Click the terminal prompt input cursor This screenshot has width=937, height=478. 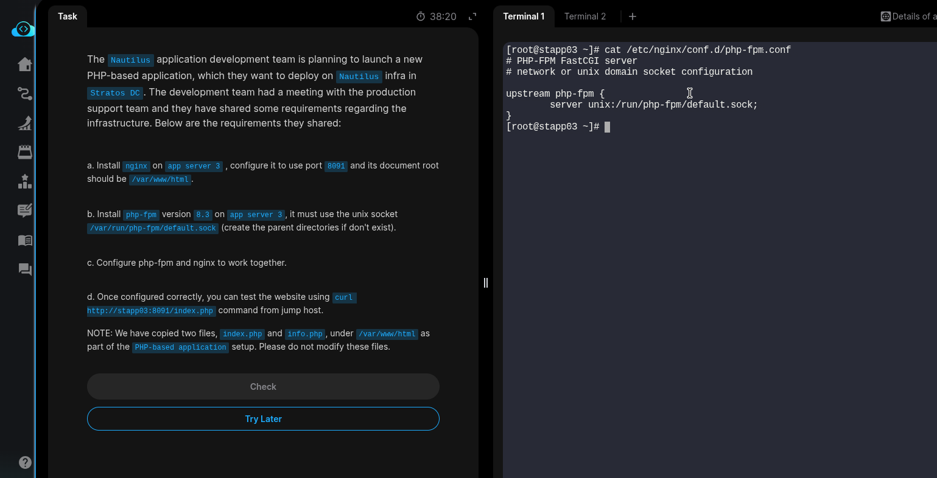pos(607,126)
